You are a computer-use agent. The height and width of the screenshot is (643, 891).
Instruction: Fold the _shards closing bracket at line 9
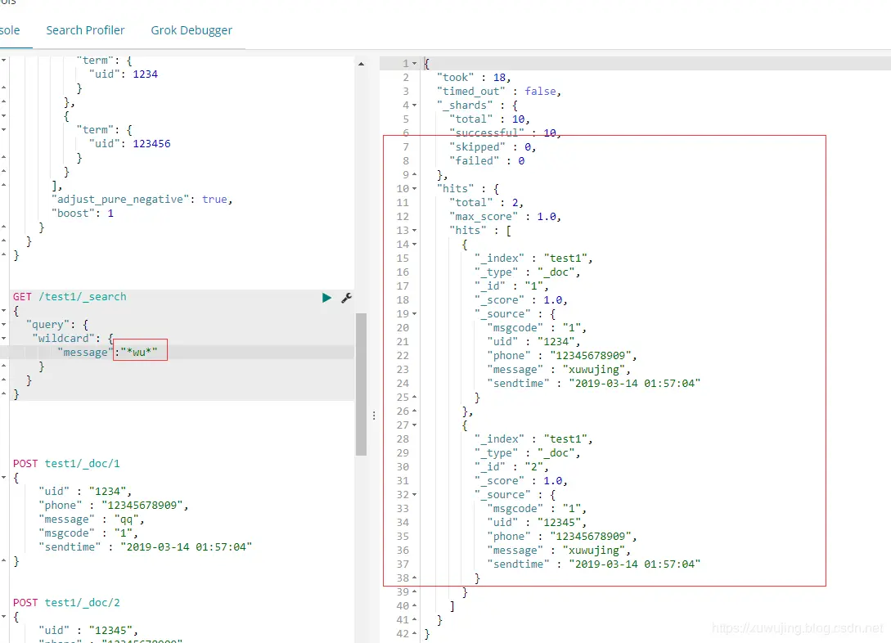pyautogui.click(x=414, y=174)
